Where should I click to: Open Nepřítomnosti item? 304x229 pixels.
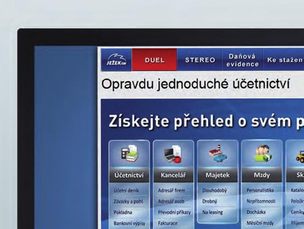coord(261,201)
